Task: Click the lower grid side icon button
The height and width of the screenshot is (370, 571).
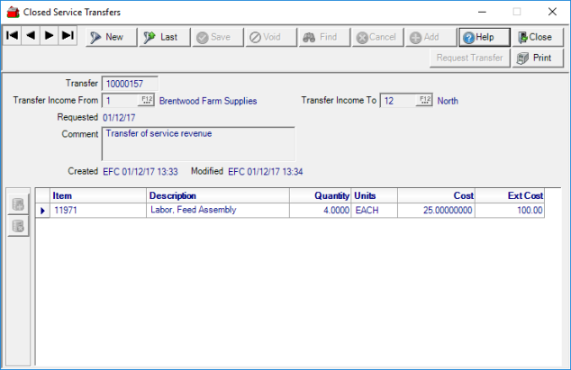Action: pos(17,225)
